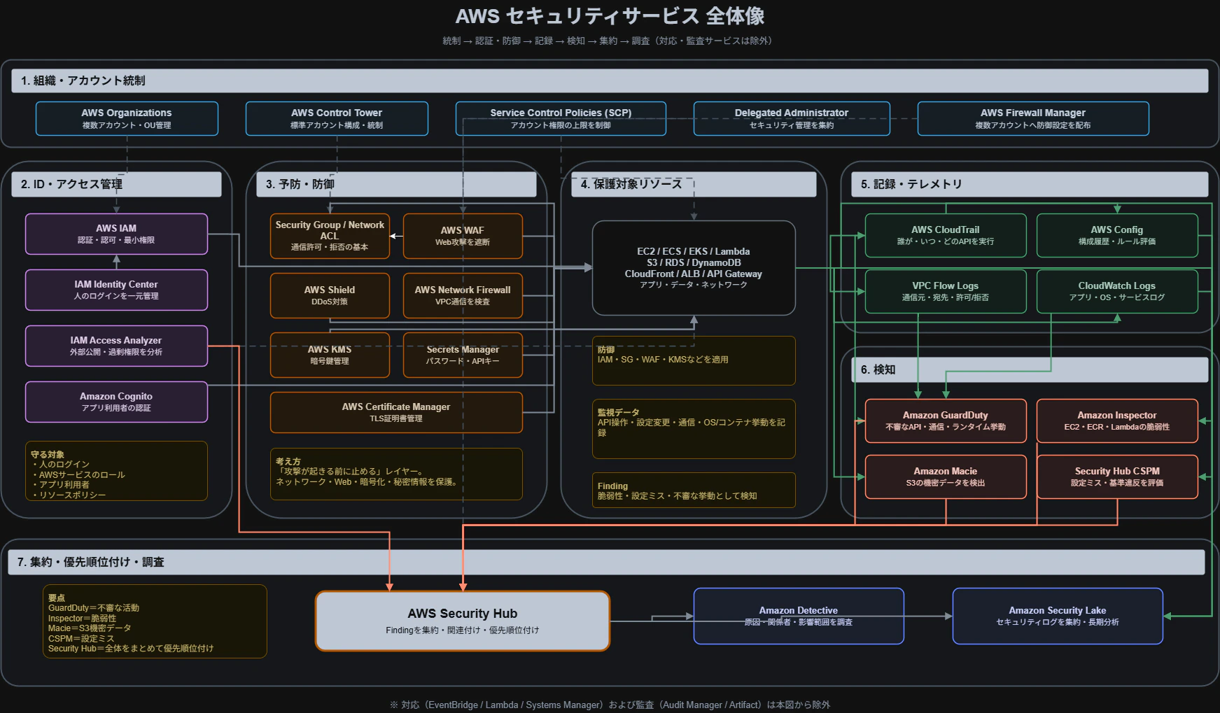Select the AWS Control Tower node
Screen dimensions: 1220x713
[337, 119]
